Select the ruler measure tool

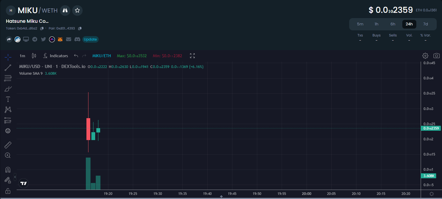coord(8,145)
